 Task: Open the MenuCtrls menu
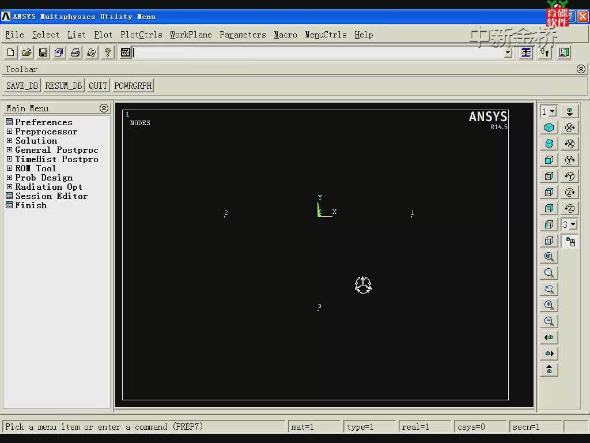[x=326, y=35]
